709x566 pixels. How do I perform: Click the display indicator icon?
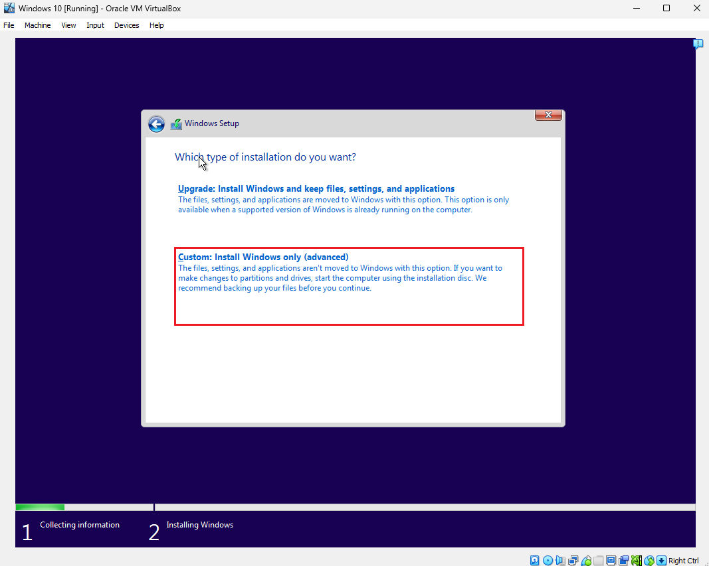point(611,561)
